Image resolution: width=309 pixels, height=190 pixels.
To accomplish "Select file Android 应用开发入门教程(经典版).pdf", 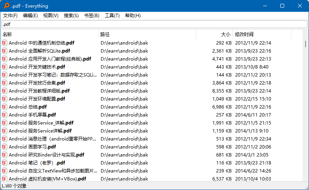I will [50, 59].
